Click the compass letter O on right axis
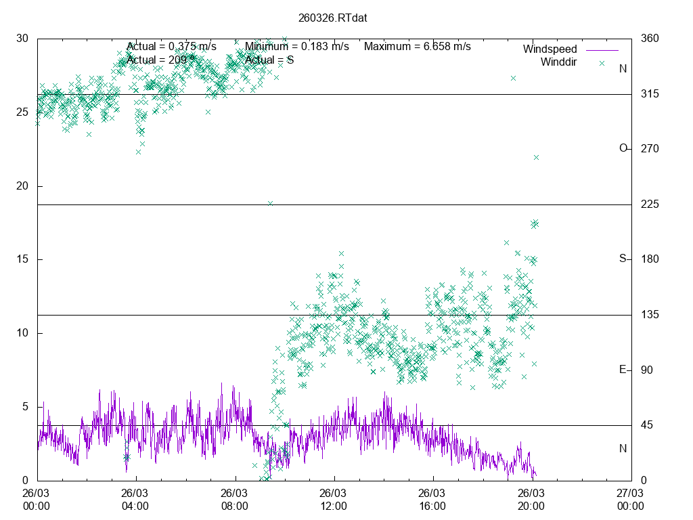This screenshot has height=520, width=693. (x=623, y=148)
